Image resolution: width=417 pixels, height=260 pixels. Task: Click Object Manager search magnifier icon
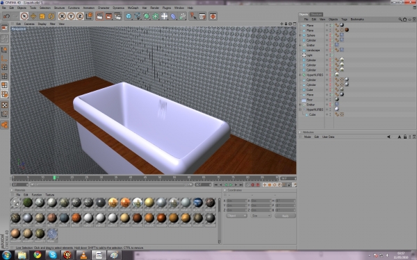[x=400, y=19]
